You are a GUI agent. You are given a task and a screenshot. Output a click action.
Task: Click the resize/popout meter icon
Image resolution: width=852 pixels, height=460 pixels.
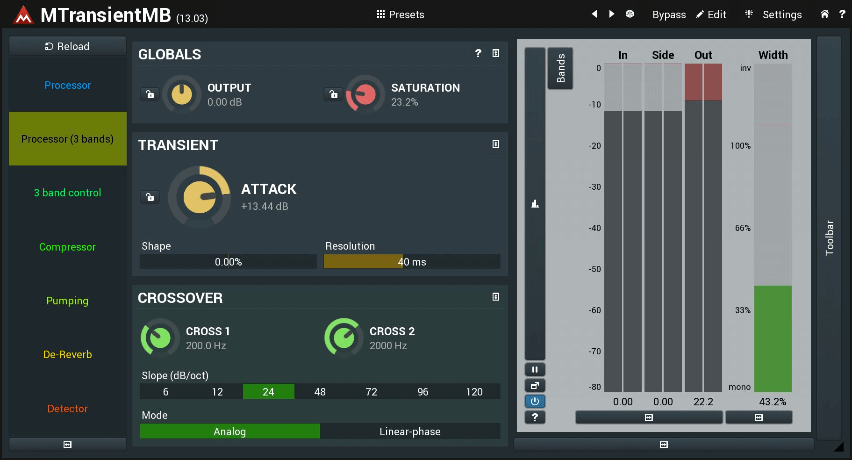[x=535, y=385]
